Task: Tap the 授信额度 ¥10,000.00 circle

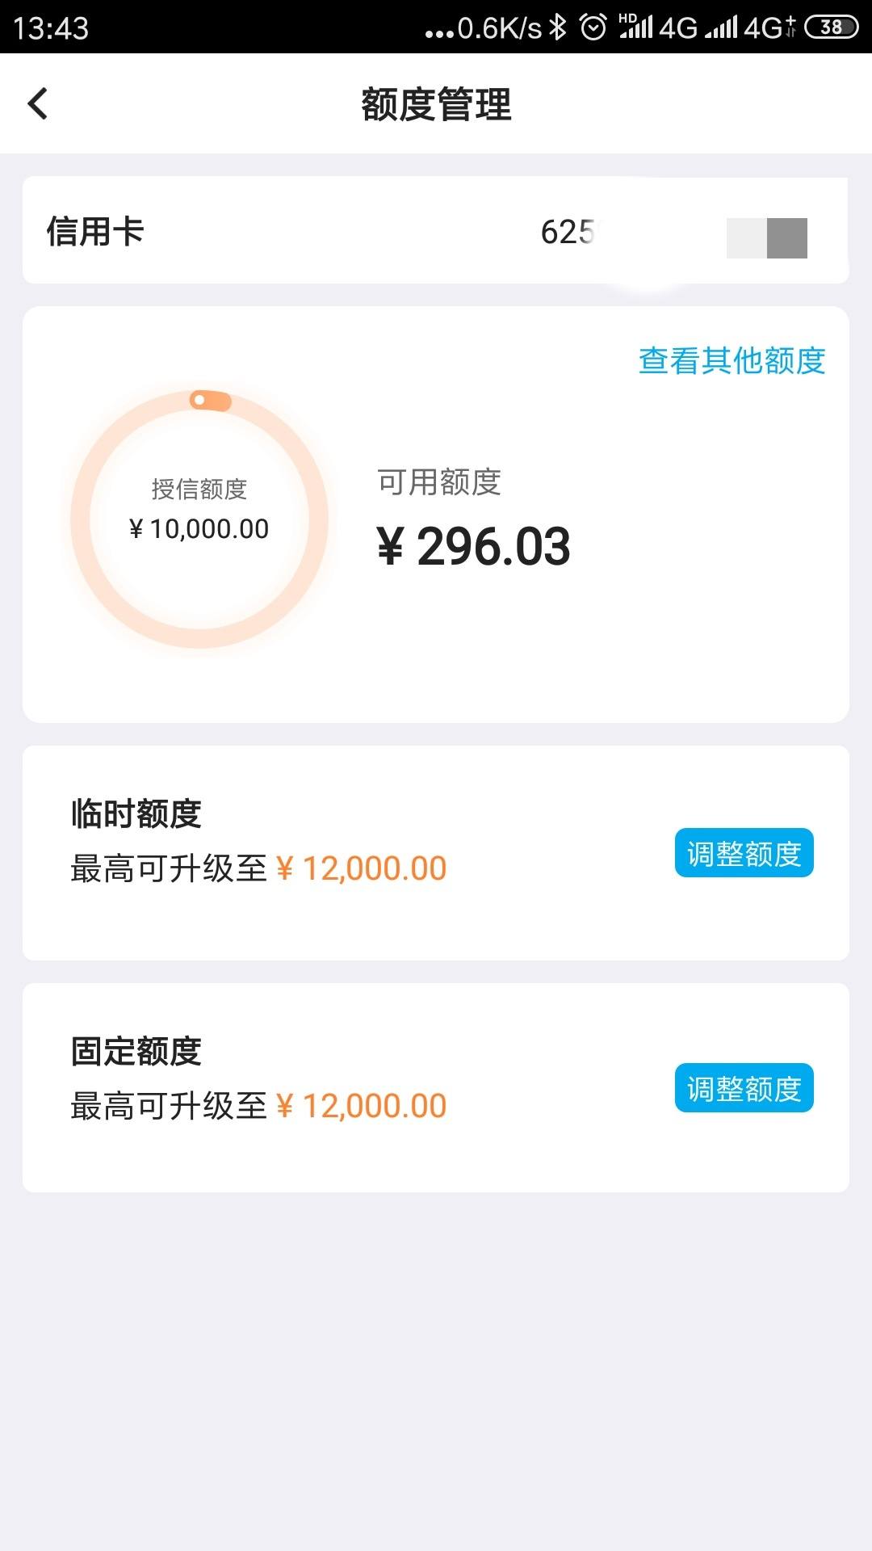Action: pyautogui.click(x=199, y=519)
